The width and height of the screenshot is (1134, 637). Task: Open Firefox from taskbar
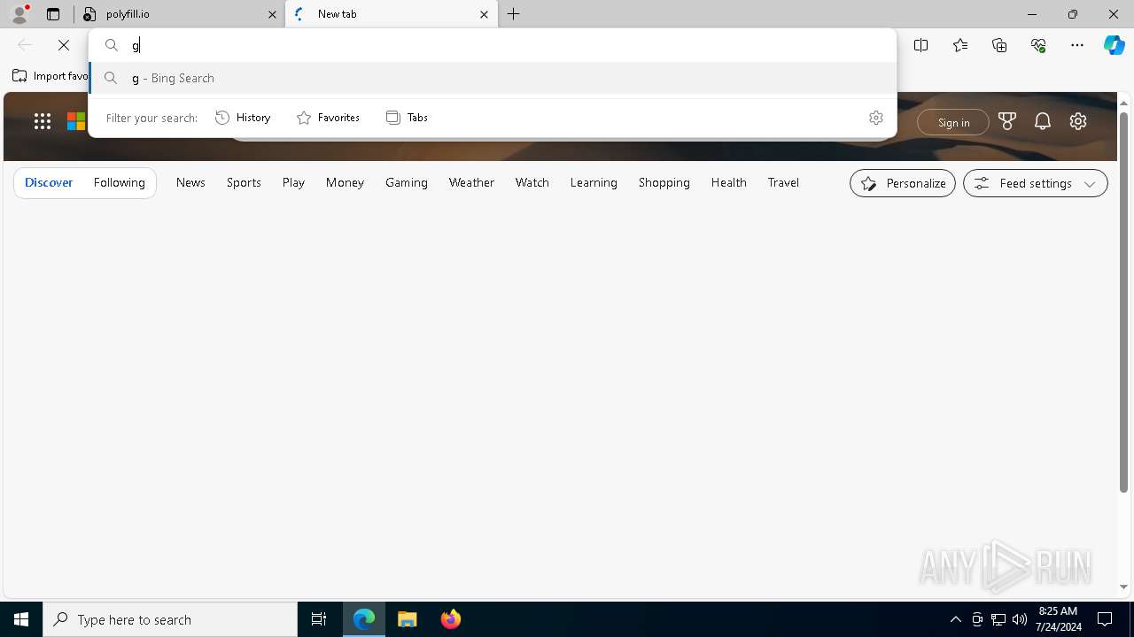click(450, 619)
